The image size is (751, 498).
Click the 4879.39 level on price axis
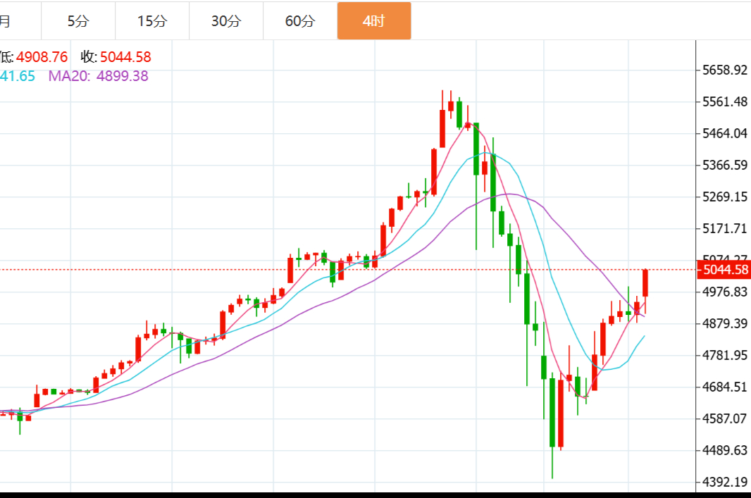tap(724, 323)
